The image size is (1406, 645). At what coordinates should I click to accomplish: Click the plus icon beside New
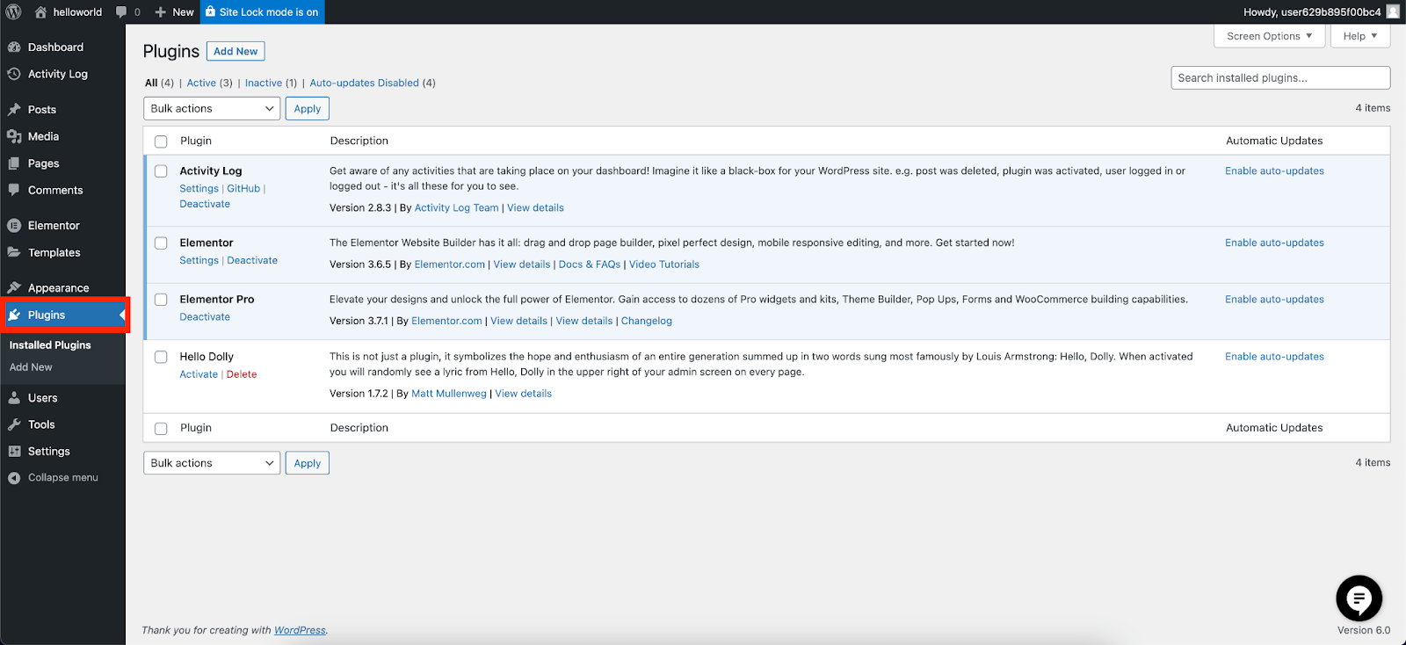tap(160, 12)
